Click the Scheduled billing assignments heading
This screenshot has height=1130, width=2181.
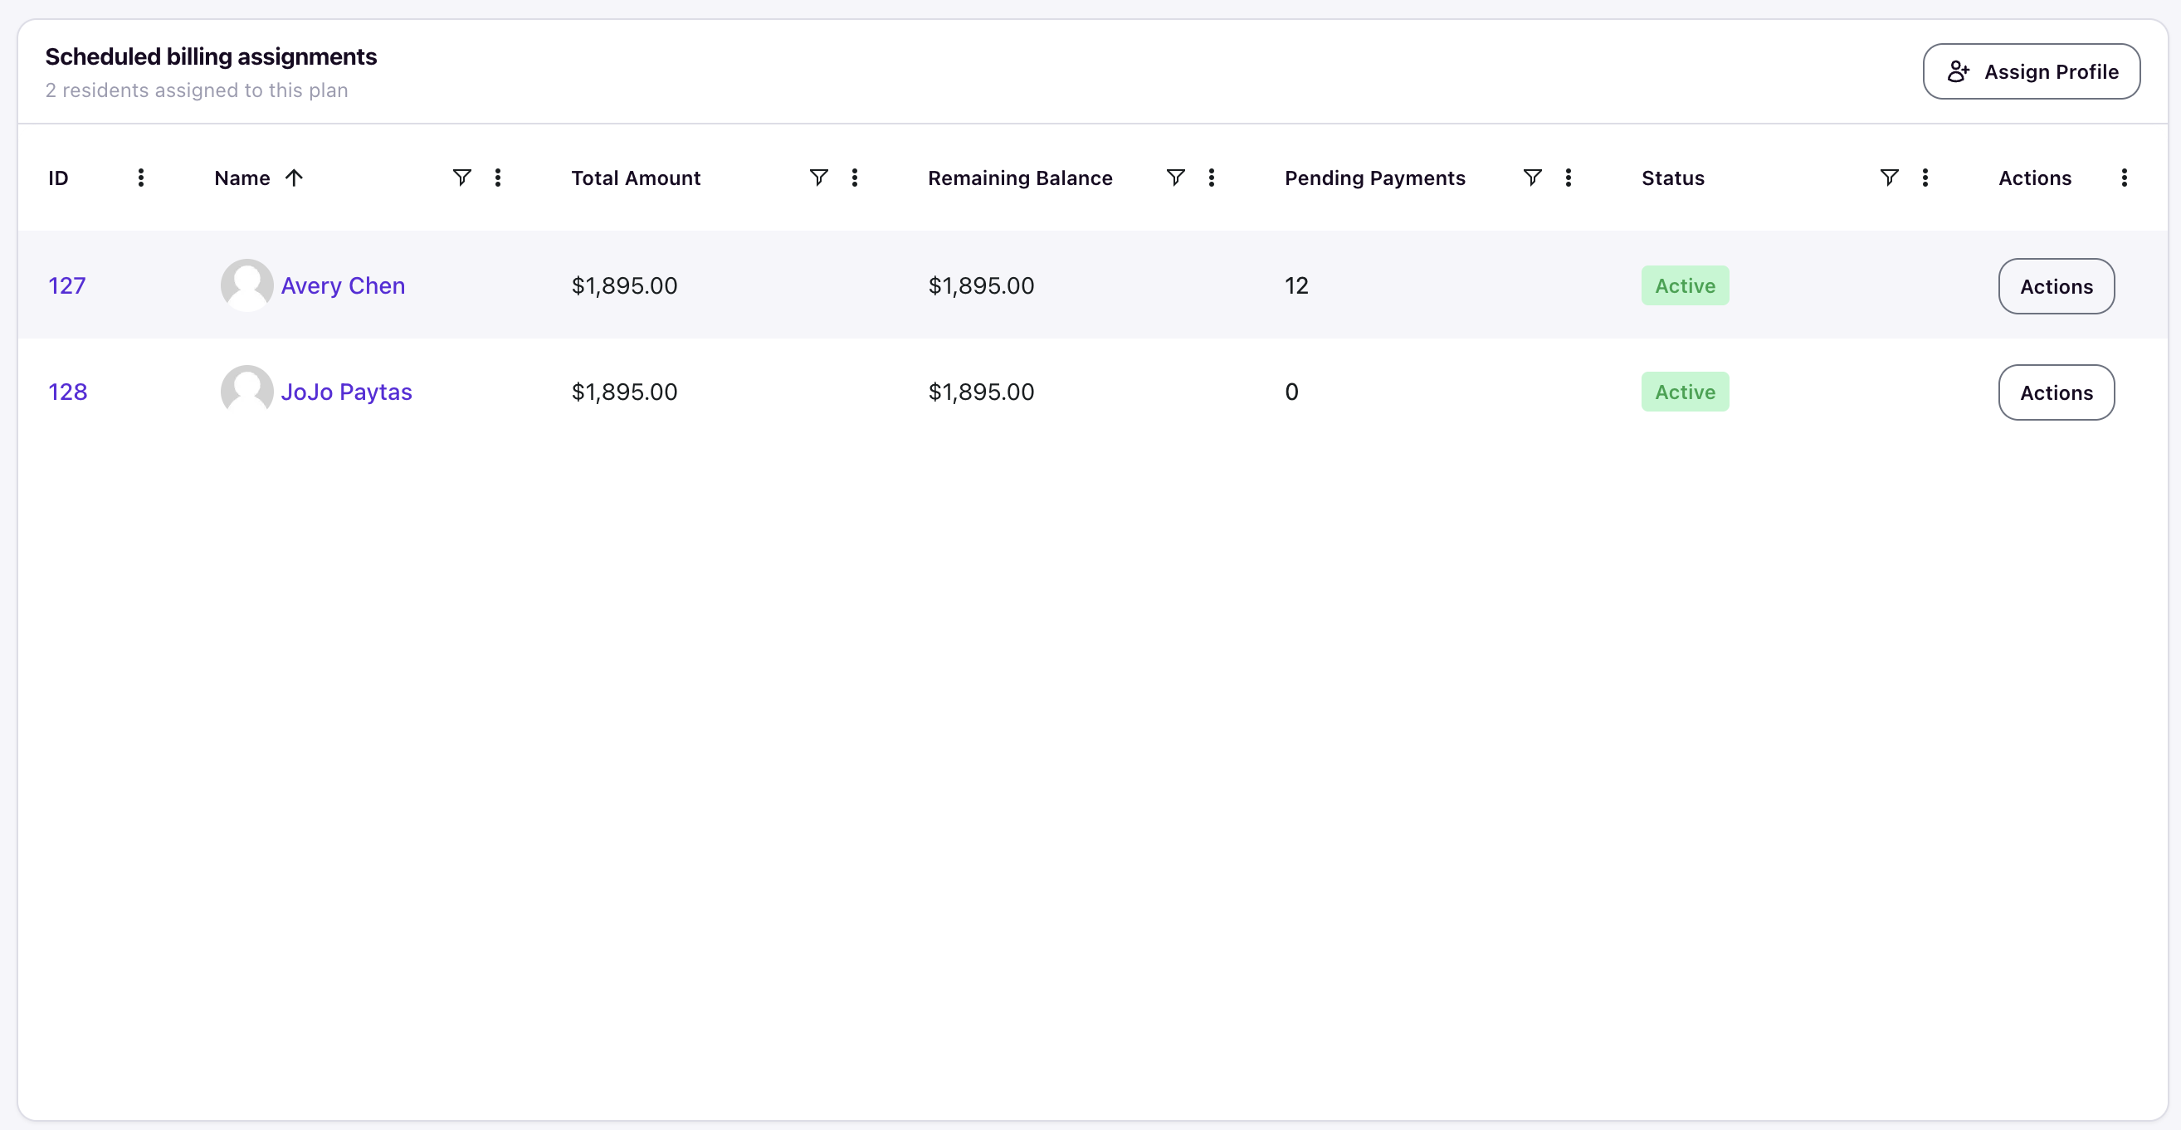(211, 56)
